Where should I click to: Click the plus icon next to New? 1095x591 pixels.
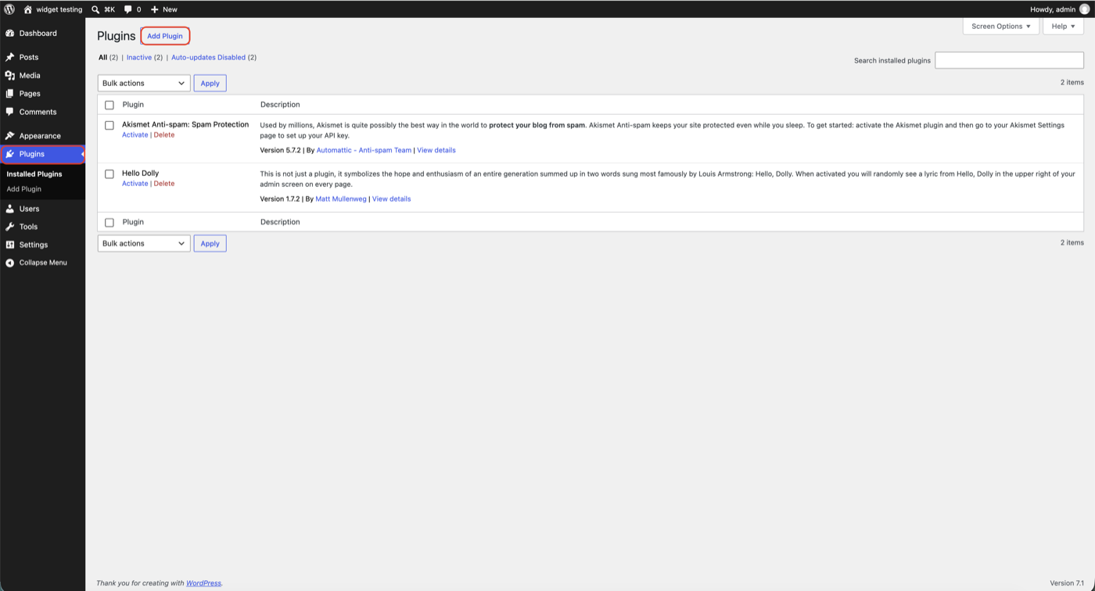(155, 9)
